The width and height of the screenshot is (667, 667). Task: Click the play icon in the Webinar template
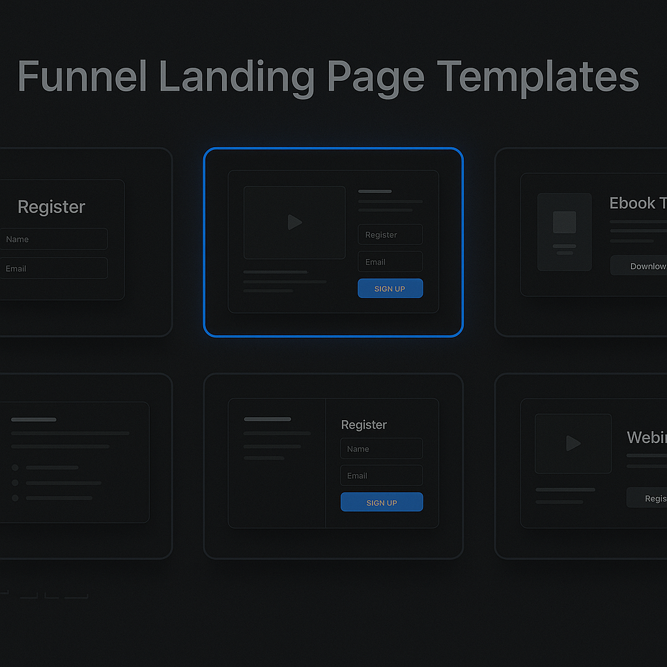[x=573, y=443]
